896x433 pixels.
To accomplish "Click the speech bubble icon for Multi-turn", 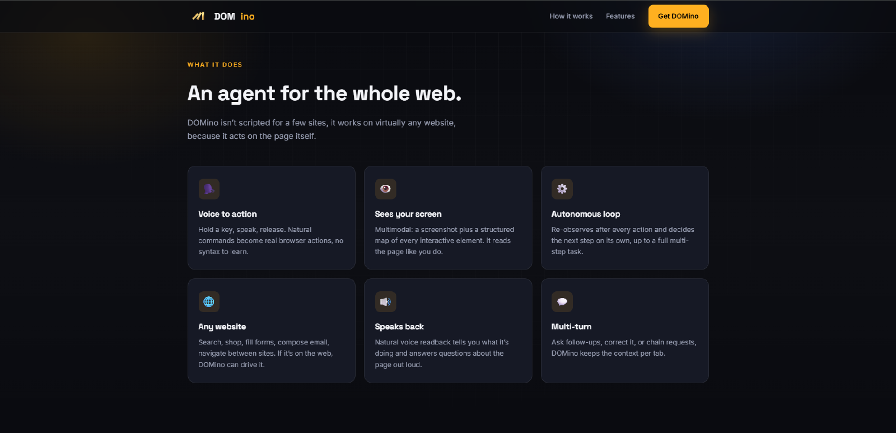I will (x=562, y=301).
